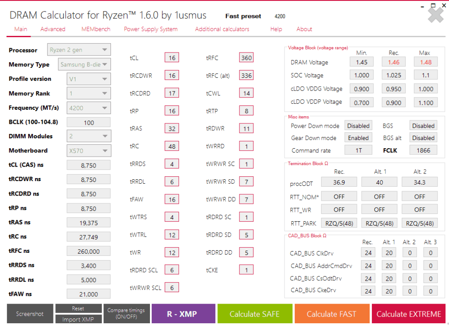
Task: Click the Calculate FAST button
Action: click(331, 314)
